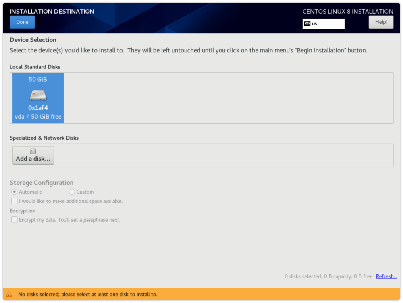403x303 pixels.
Task: Select the 50 GiB vda disk tile
Action: click(x=38, y=98)
